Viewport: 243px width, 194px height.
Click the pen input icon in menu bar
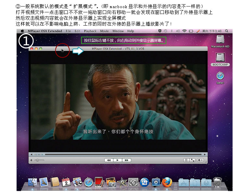(x=198, y=31)
